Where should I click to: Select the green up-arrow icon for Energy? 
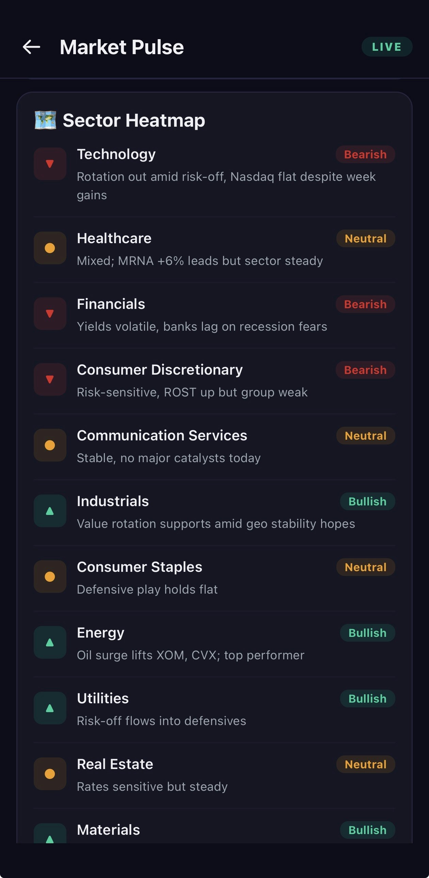pyautogui.click(x=50, y=643)
